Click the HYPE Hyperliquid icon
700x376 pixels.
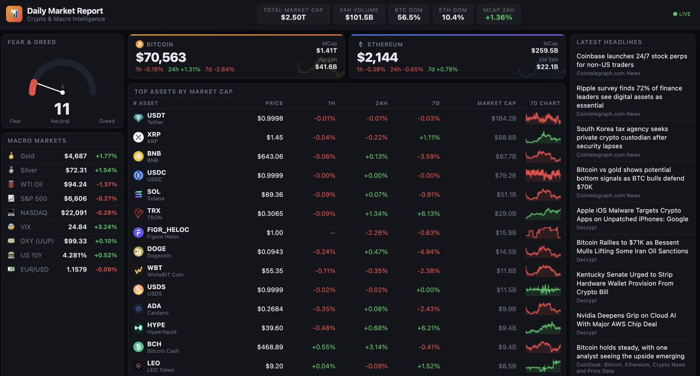[x=138, y=328]
